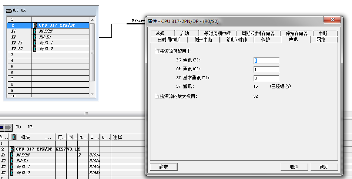The width and height of the screenshot is (352, 179).
Task: Select empty slot 3 in rack view
Action: click(x=48, y=55)
